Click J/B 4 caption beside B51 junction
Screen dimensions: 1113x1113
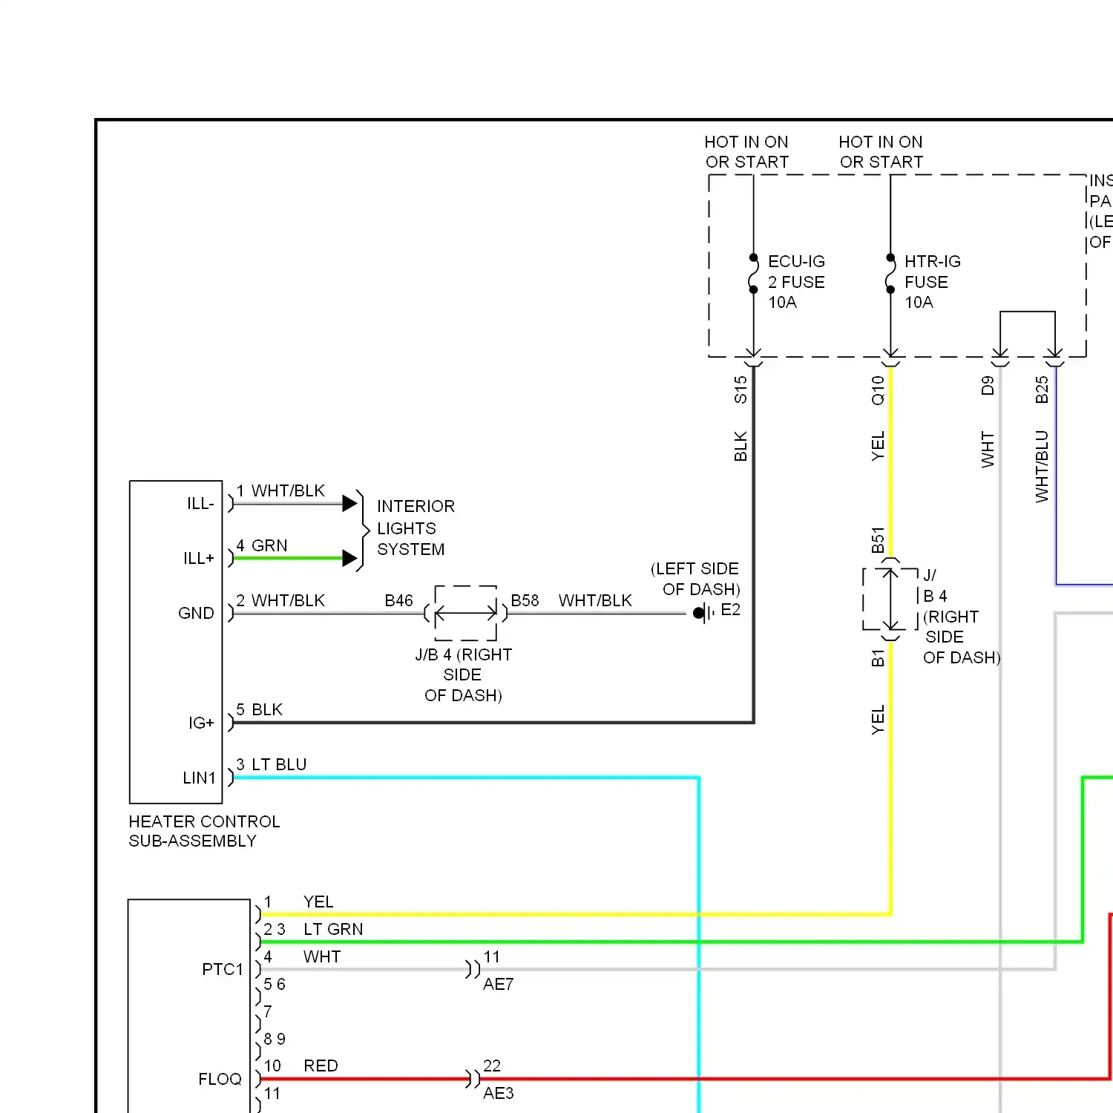[961, 616]
